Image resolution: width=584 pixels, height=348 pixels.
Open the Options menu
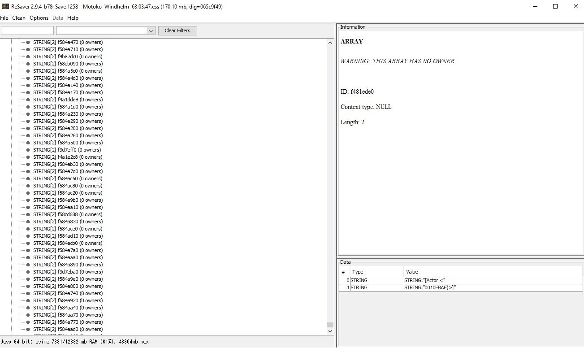[x=39, y=18]
